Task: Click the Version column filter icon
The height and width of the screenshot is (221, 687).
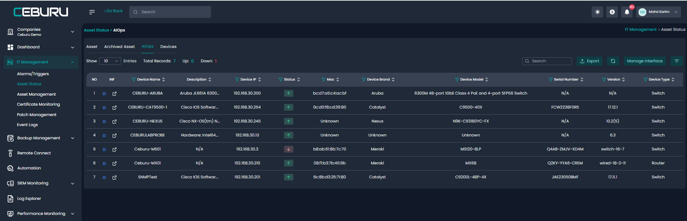Action: 604,80
